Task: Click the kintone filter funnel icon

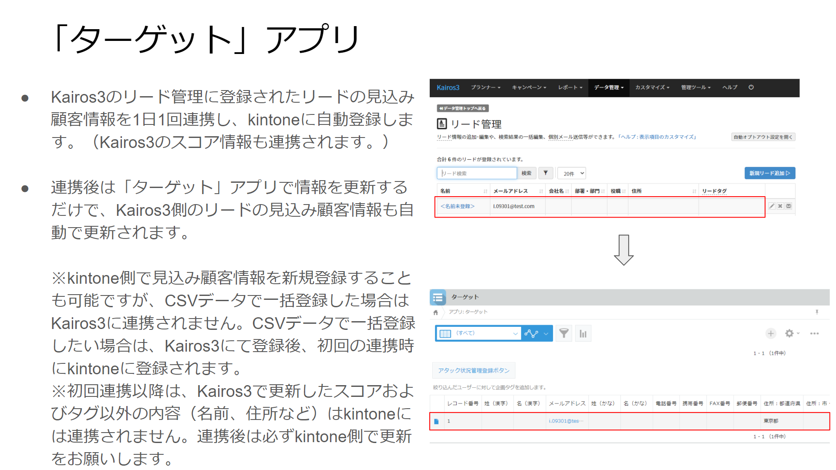Action: tap(564, 334)
